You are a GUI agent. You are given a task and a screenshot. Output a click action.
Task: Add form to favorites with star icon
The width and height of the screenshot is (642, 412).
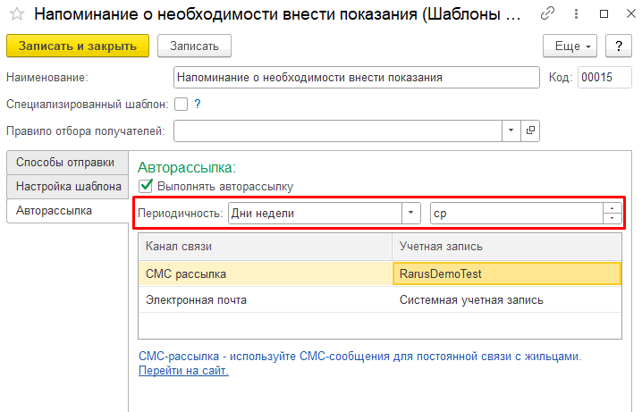[17, 14]
